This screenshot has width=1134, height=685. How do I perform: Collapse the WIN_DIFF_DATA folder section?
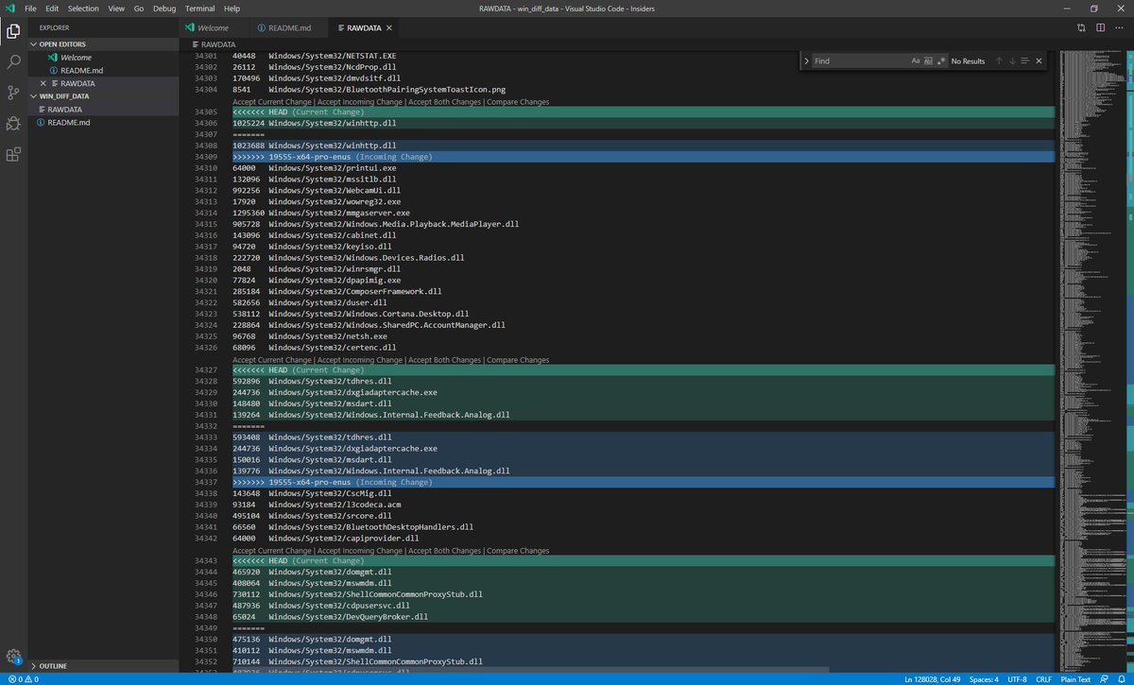[105, 96]
